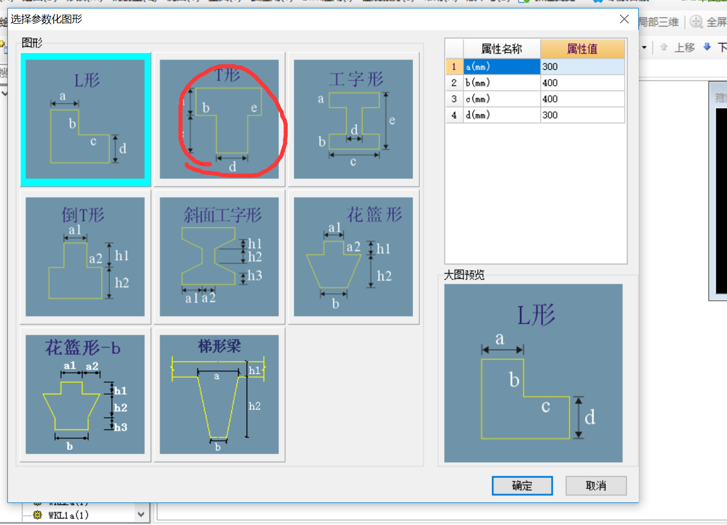Click the 属性名称 column header
This screenshot has height=525, width=727.
click(x=502, y=49)
